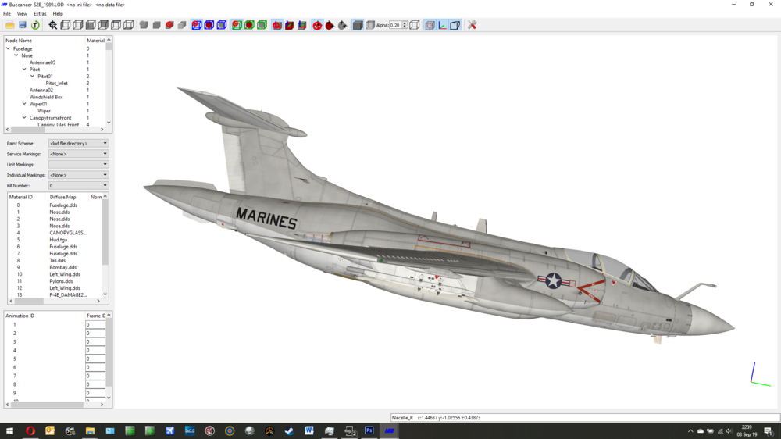Screen dimensions: 781x439
Task: Collapse the Nose tree node
Action: pyautogui.click(x=16, y=55)
